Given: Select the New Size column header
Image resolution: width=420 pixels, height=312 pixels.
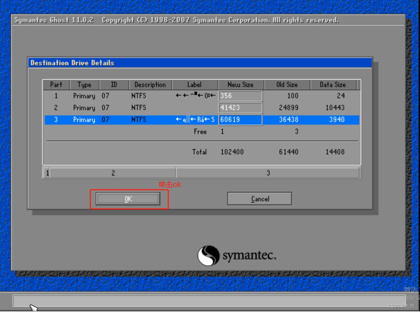Looking at the screenshot, I should (240, 85).
